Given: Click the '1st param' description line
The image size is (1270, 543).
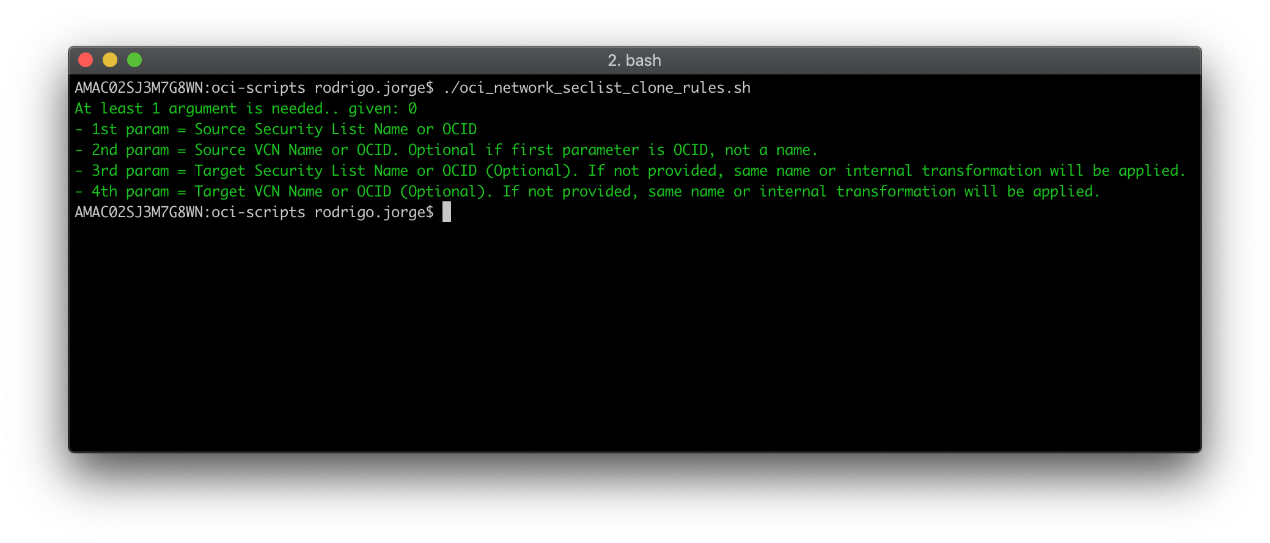Looking at the screenshot, I should [276, 129].
